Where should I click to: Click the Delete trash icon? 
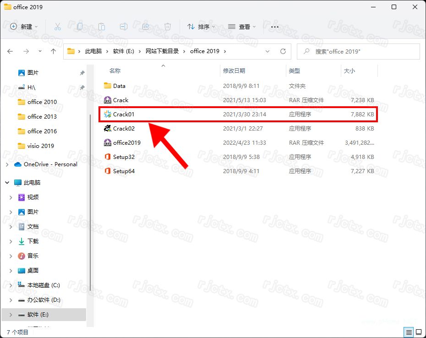tap(168, 27)
